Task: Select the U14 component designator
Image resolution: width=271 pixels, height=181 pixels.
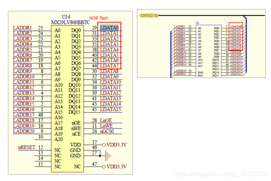Action: (x=66, y=17)
